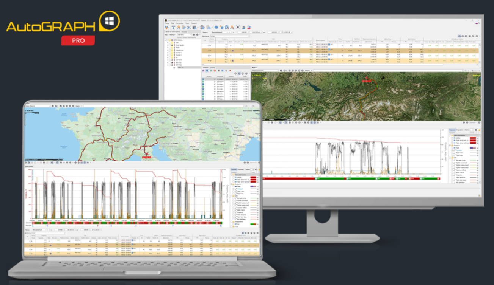This screenshot has width=494, height=285.
Task: Collapse the root node of the objects tree
Action: pyautogui.click(x=165, y=40)
